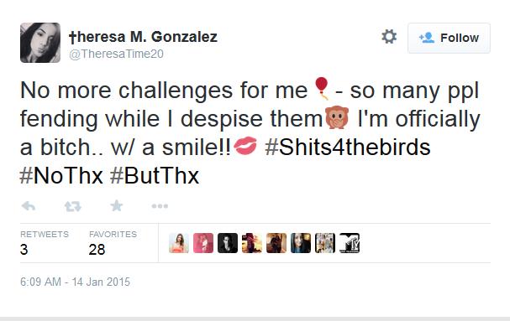This screenshot has height=321, width=510.
Task: Open the three-dots more options menu
Action: coord(160,206)
